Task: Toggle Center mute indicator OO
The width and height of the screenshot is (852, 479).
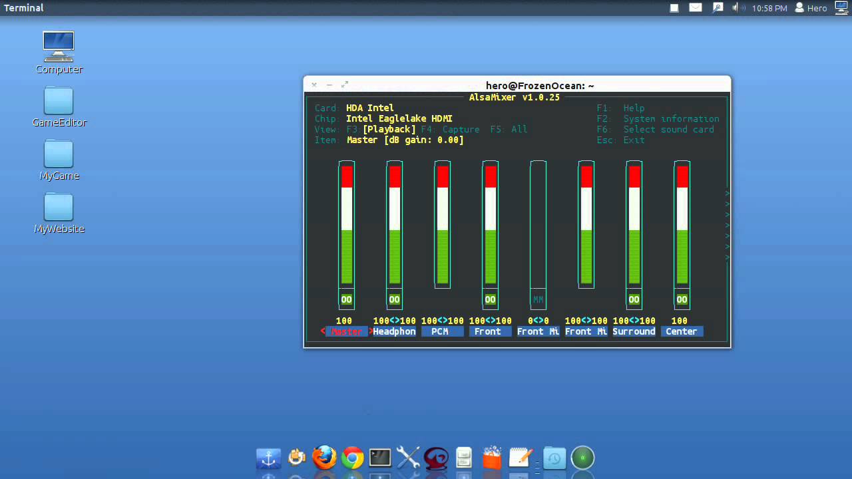Action: click(x=682, y=299)
